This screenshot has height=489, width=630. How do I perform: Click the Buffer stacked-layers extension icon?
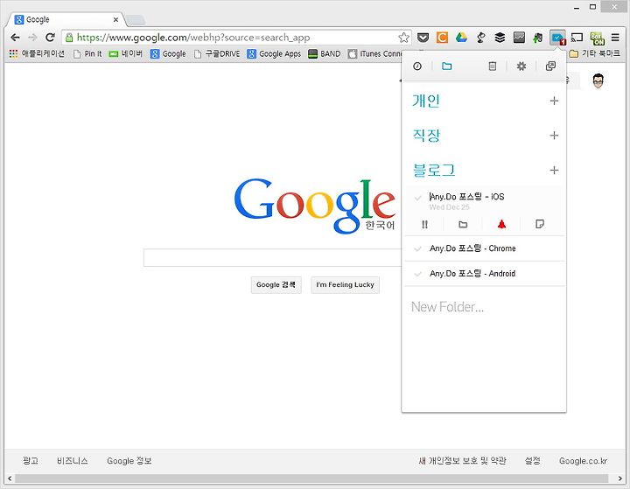(500, 38)
